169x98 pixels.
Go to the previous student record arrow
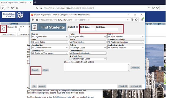click(24, 27)
